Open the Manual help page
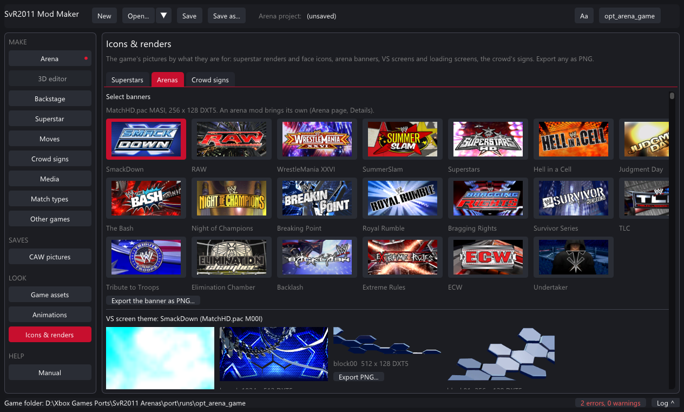This screenshot has height=412, width=684. 50,372
